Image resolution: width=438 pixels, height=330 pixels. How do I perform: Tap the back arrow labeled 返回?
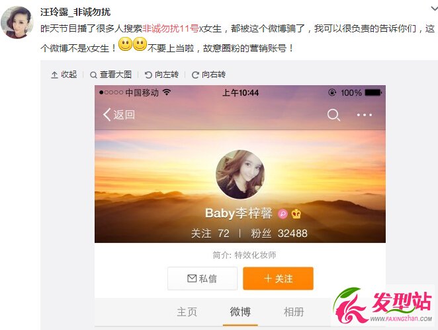tap(119, 115)
